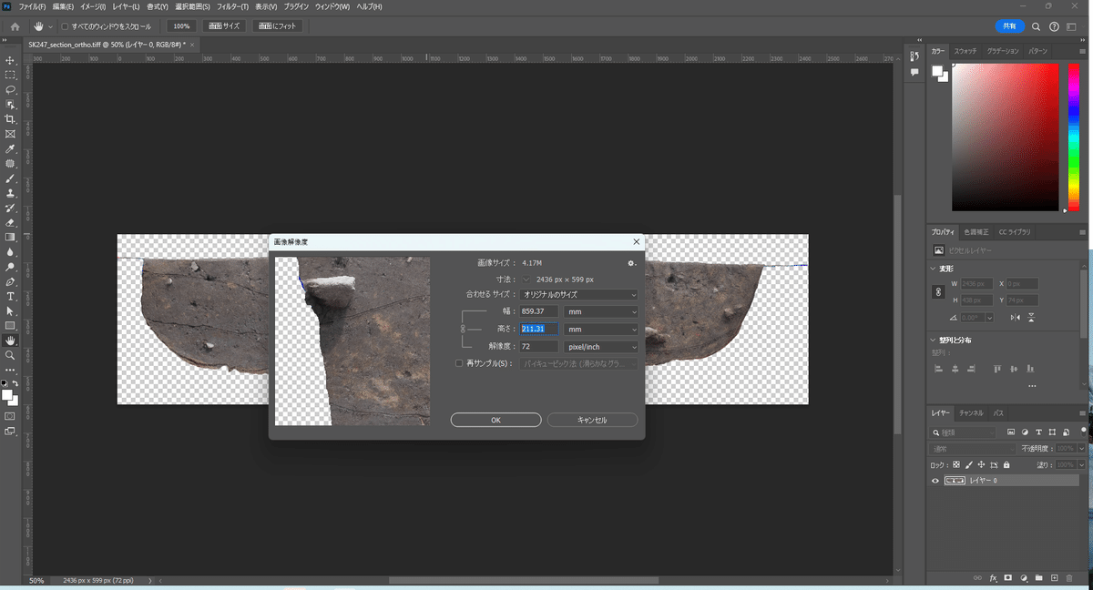Click the gear icon in image size dialog
This screenshot has width=1093, height=590.
click(630, 263)
